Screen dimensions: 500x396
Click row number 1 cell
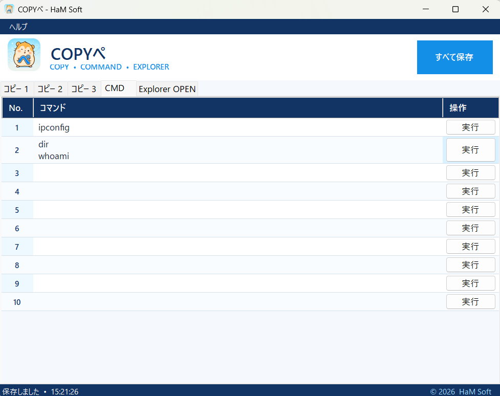click(17, 127)
